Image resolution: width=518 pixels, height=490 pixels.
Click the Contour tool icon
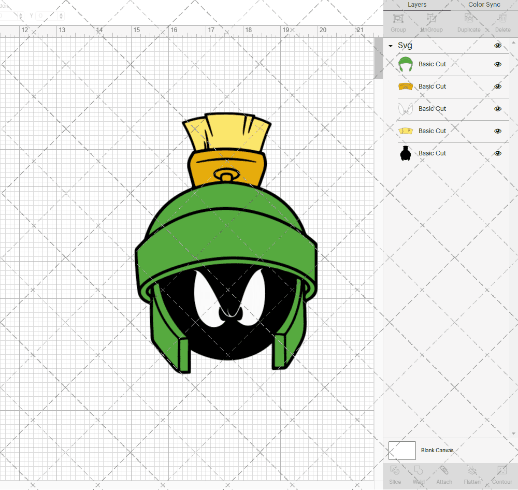point(502,470)
